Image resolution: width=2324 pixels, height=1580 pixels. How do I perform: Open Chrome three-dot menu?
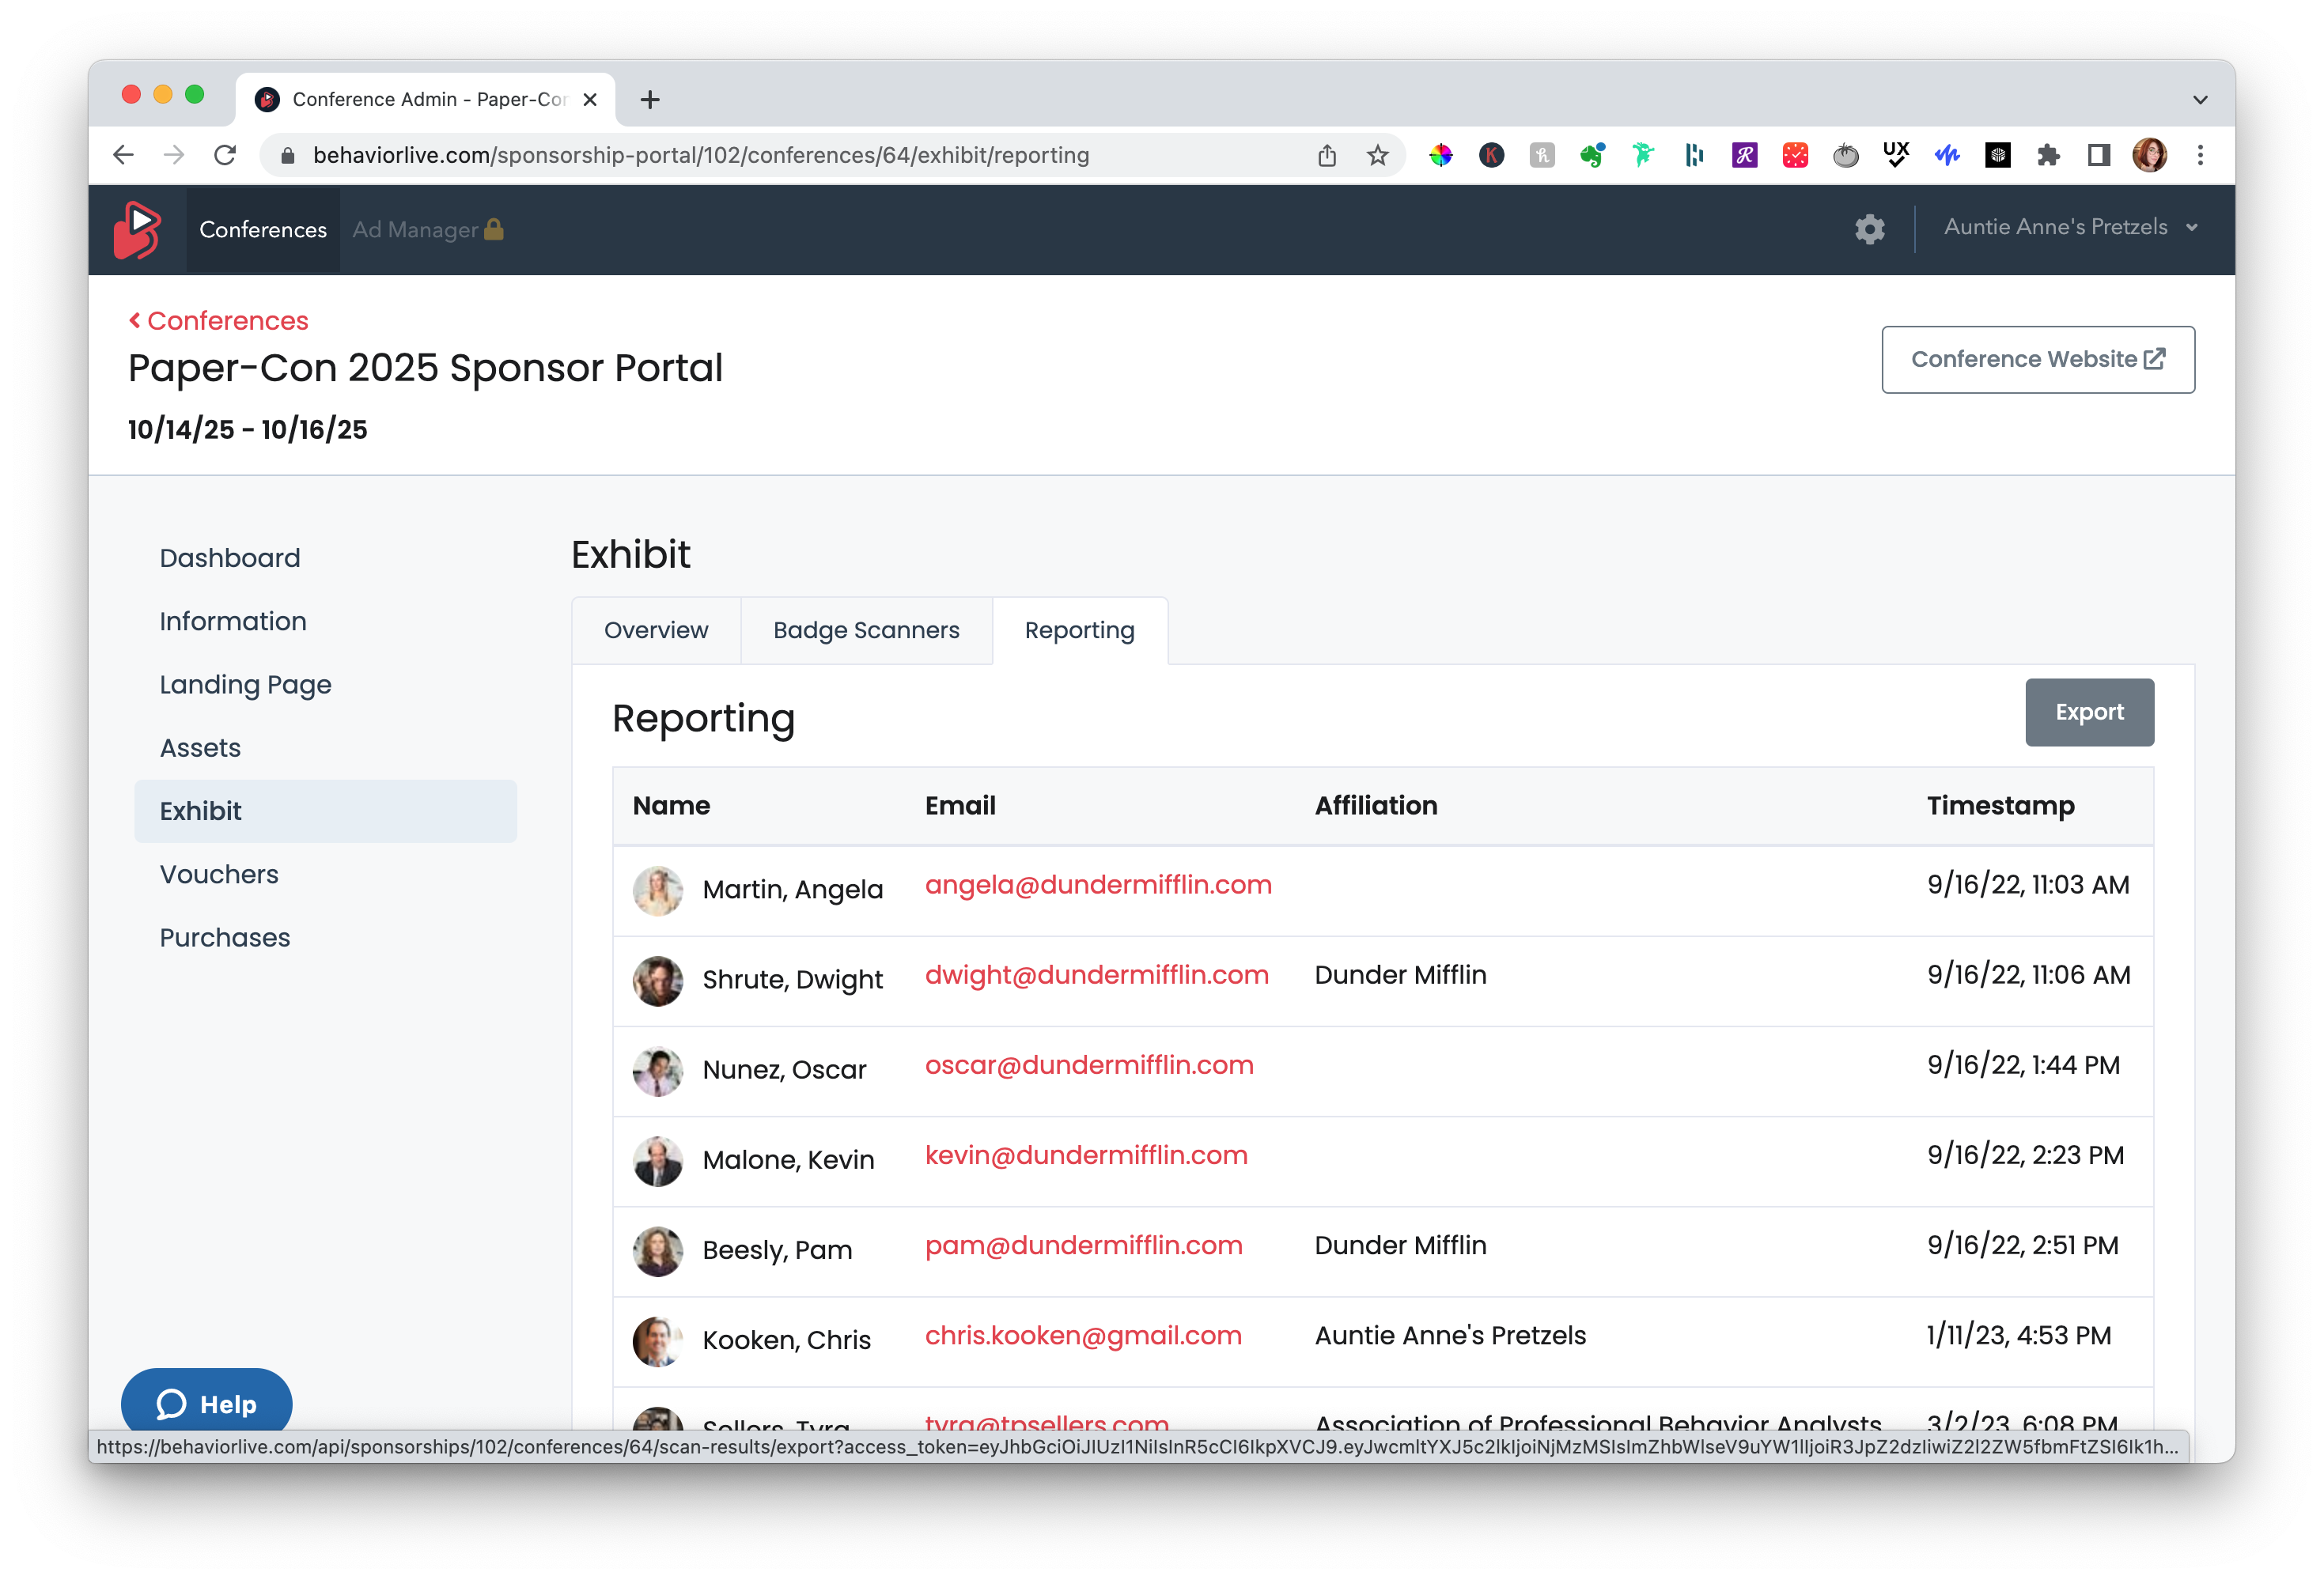click(2200, 155)
